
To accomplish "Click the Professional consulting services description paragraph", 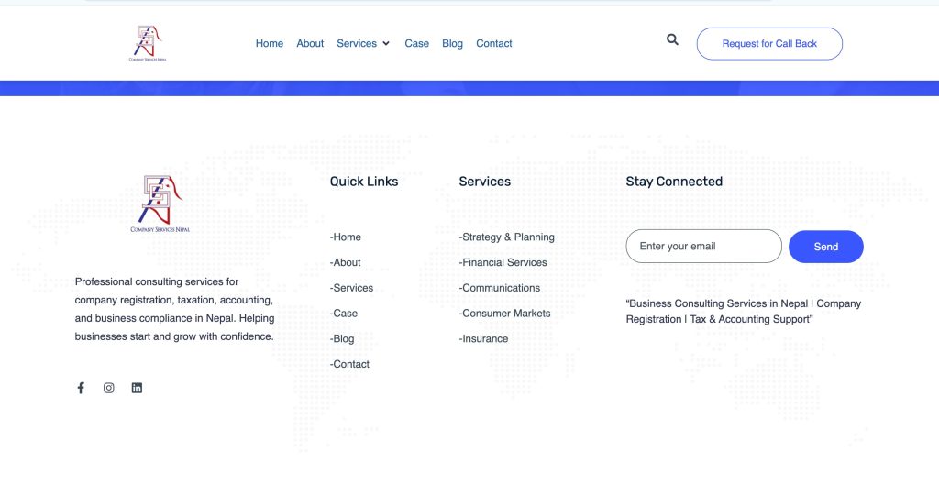I will (x=174, y=309).
